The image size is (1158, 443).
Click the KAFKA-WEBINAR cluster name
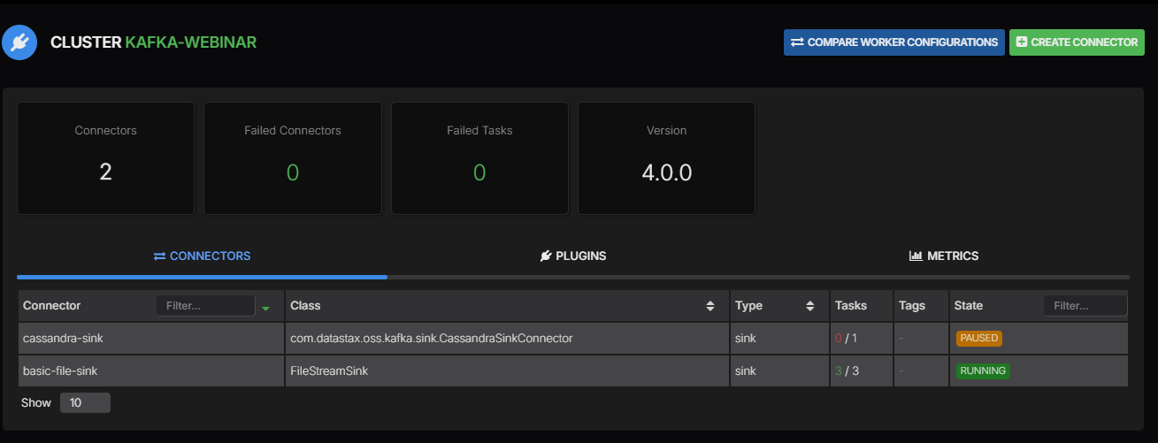tap(191, 42)
